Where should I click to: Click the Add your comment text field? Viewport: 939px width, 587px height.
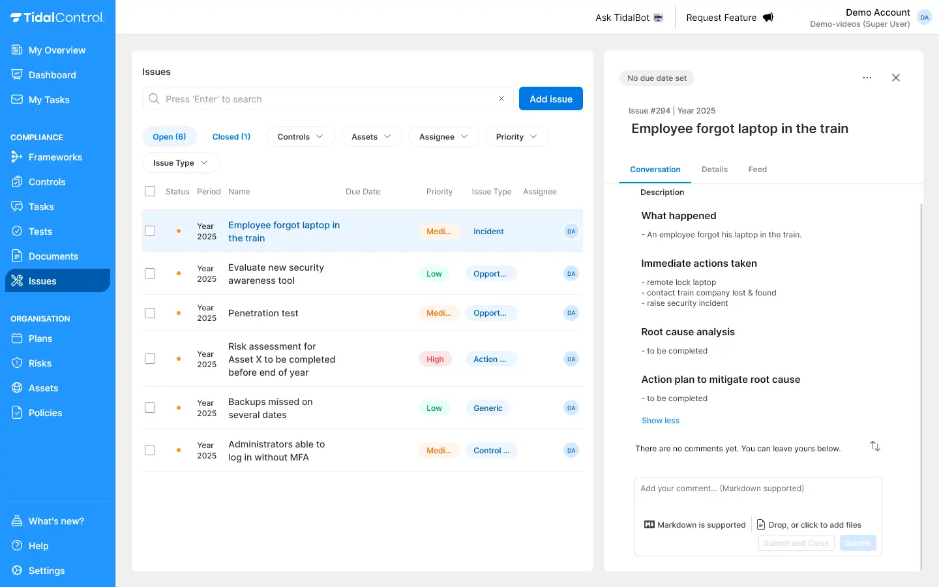point(757,496)
